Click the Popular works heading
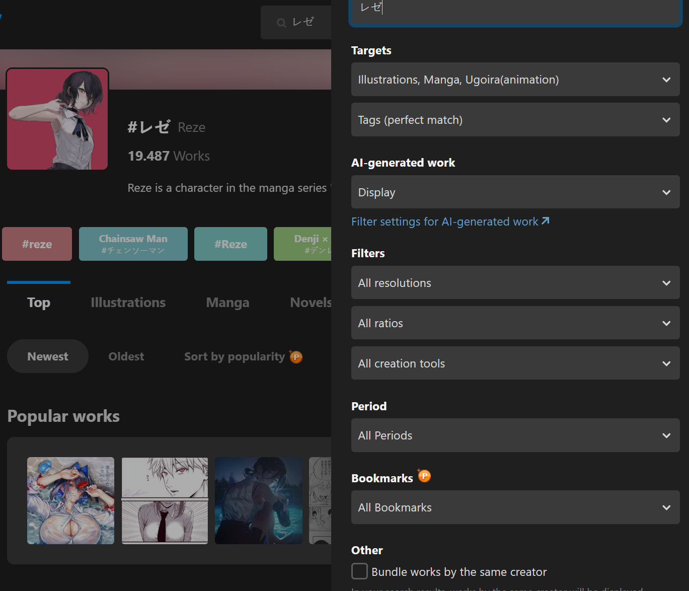Viewport: 689px width, 591px height. click(x=63, y=416)
